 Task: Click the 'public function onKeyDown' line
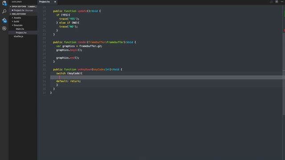pyautogui.click(x=88, y=69)
